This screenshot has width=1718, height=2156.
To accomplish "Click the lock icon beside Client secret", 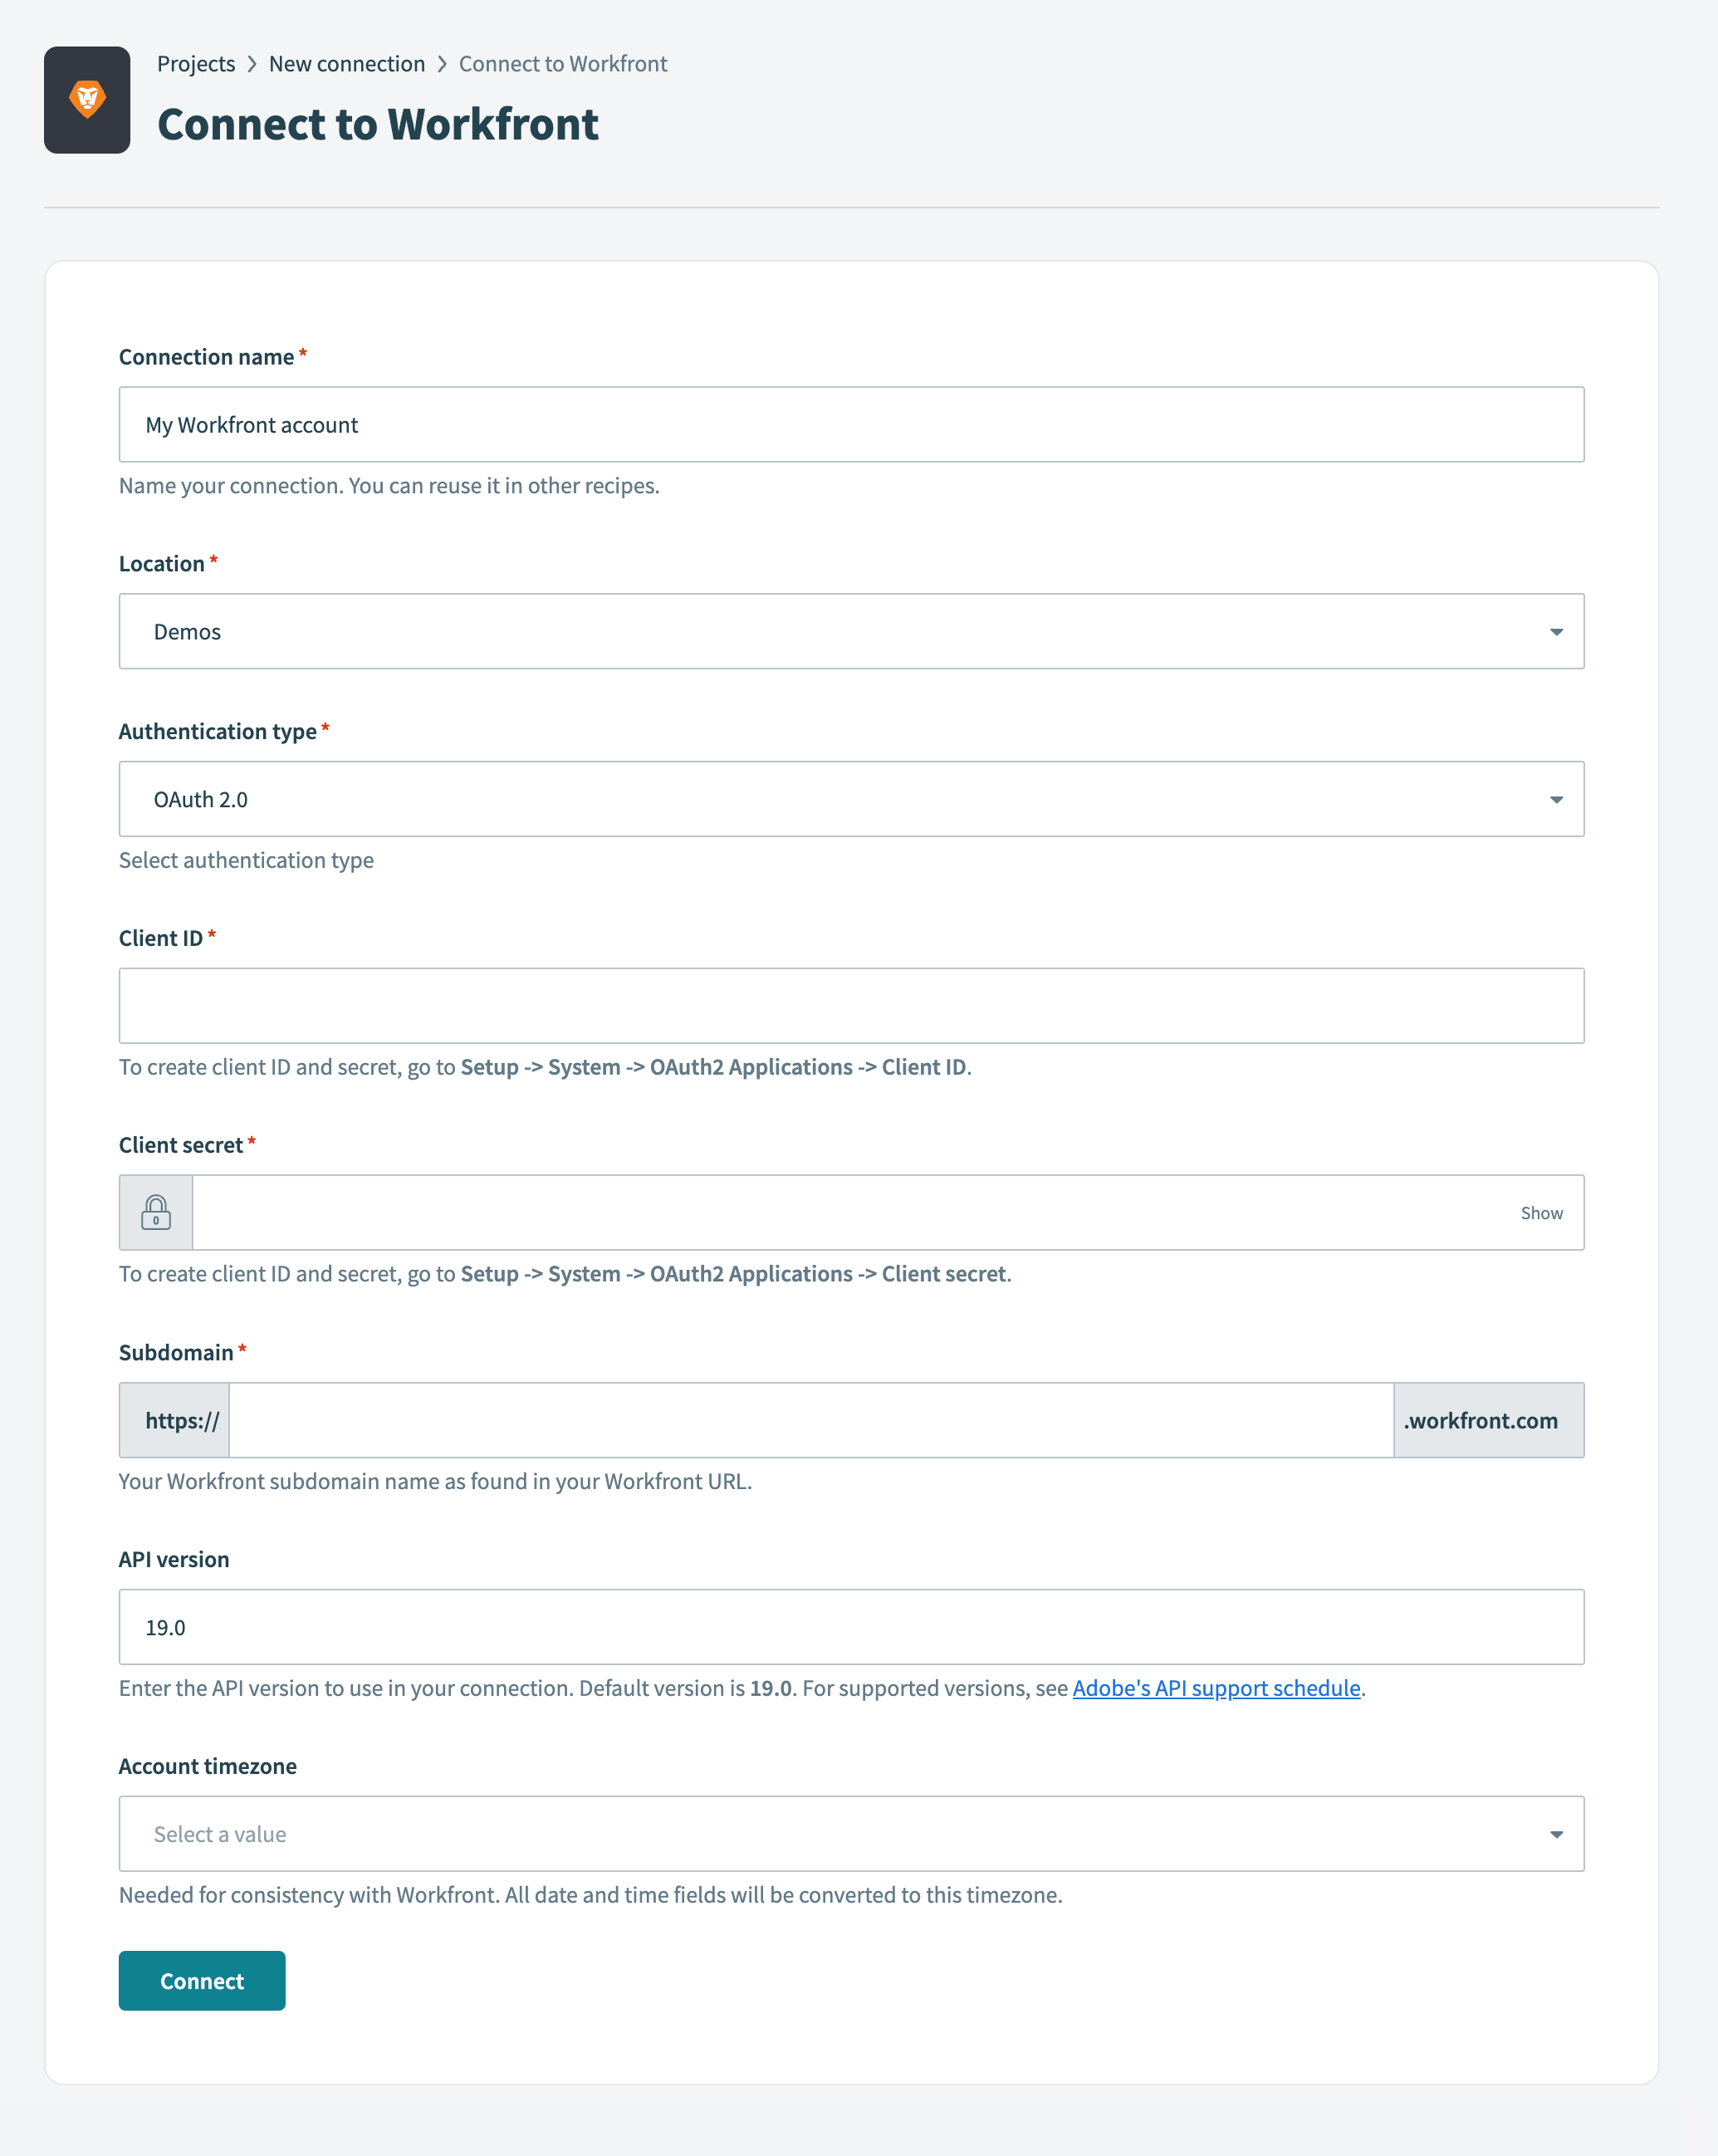I will click(x=156, y=1213).
